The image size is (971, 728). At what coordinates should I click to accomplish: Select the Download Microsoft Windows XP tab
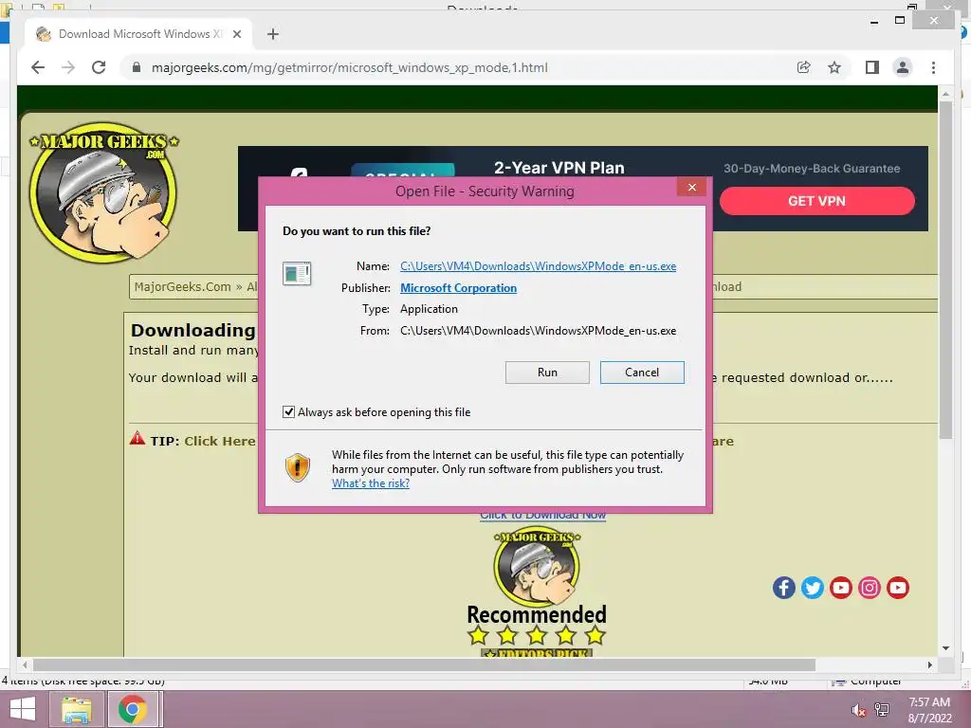pyautogui.click(x=137, y=34)
